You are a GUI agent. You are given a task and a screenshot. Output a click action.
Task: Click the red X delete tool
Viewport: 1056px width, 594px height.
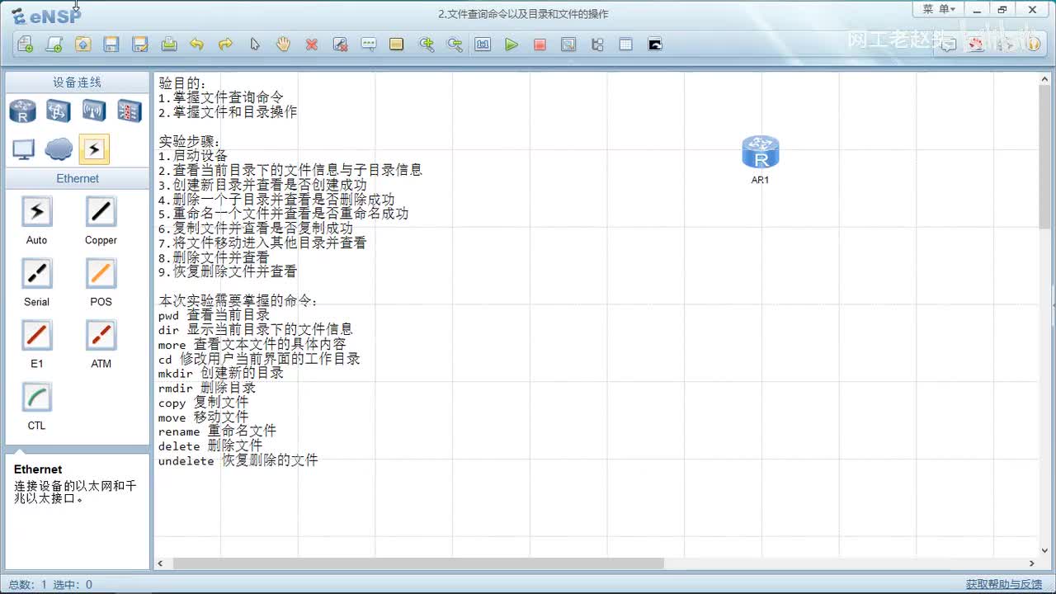point(312,45)
